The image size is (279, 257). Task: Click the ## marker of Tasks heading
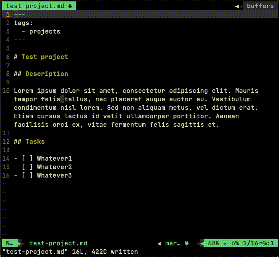tap(18, 142)
